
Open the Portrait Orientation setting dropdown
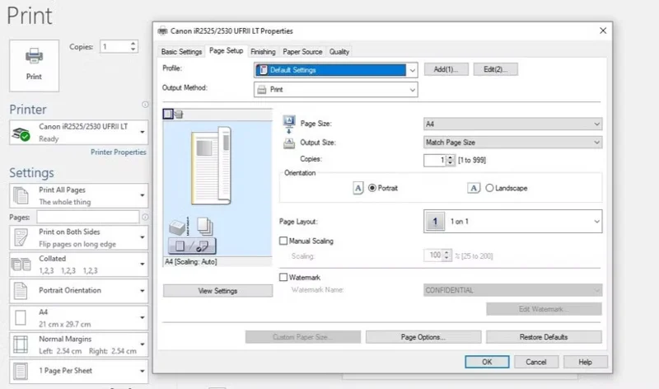coord(78,291)
